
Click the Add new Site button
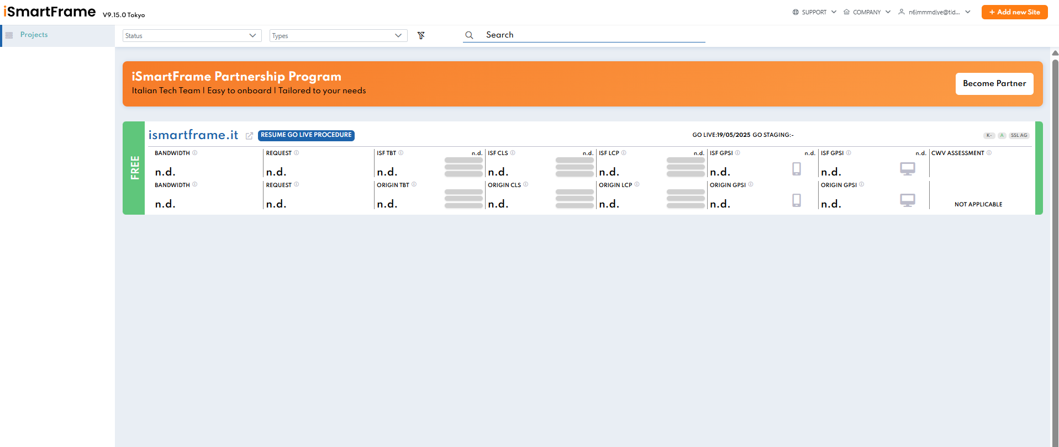[x=1014, y=12]
